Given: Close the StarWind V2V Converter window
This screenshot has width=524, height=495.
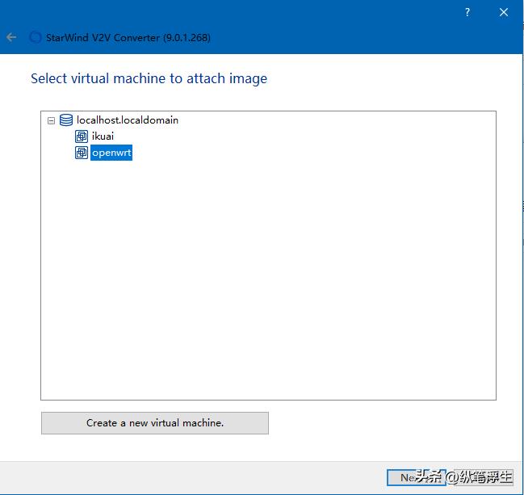Looking at the screenshot, I should pyautogui.click(x=504, y=13).
